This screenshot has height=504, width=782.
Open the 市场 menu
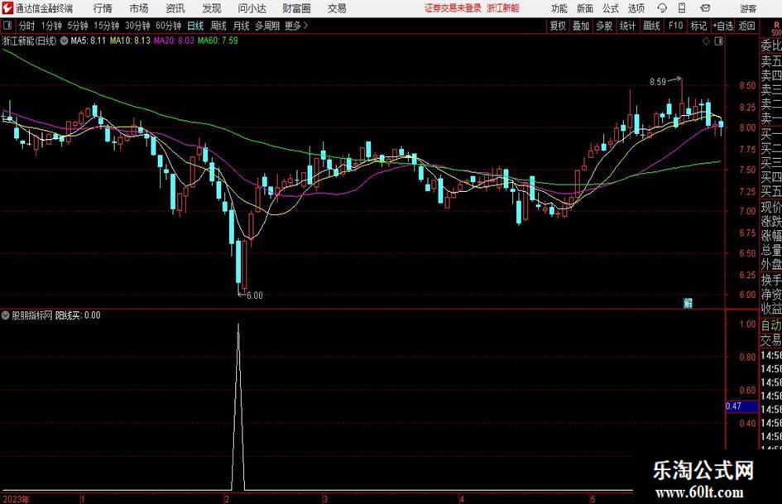[139, 8]
